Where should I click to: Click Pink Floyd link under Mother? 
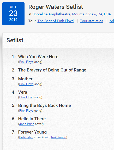[26, 84]
